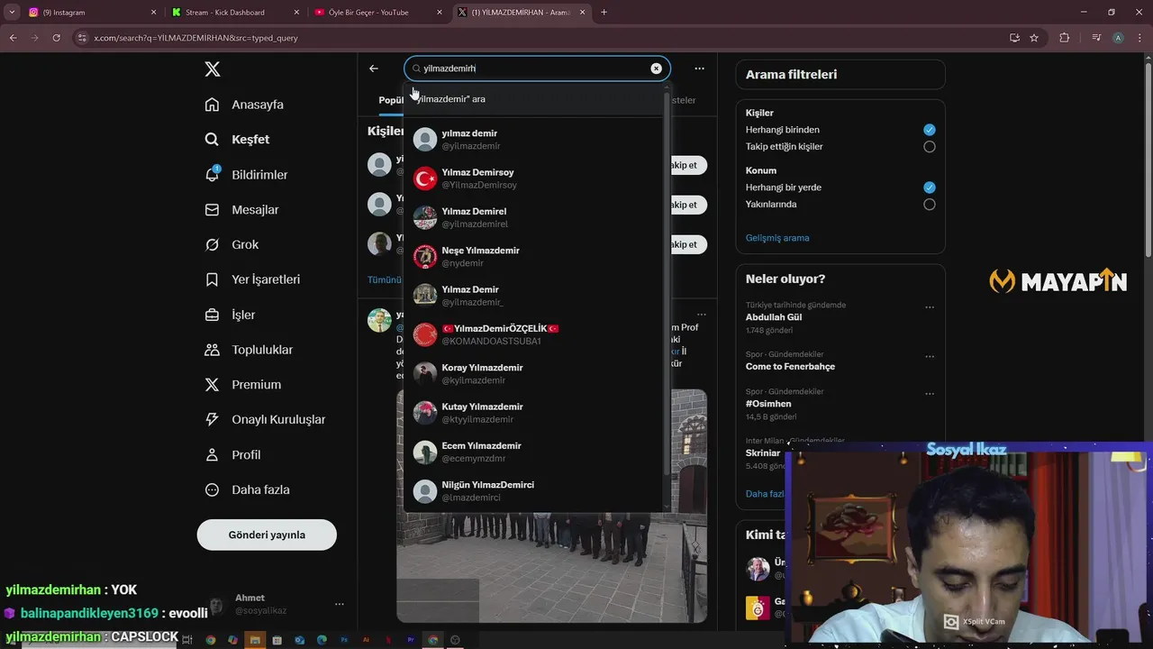The height and width of the screenshot is (649, 1153).
Task: Open more options for Abdullah Gül trend
Action: pyautogui.click(x=930, y=307)
